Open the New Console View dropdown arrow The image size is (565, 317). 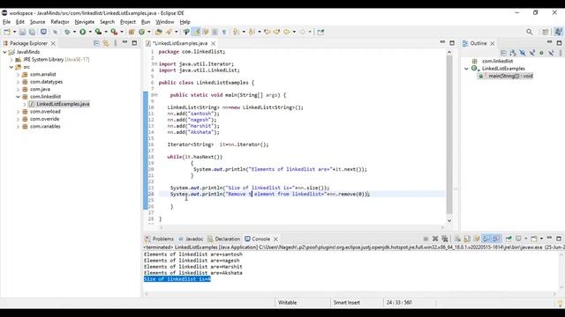point(541,239)
